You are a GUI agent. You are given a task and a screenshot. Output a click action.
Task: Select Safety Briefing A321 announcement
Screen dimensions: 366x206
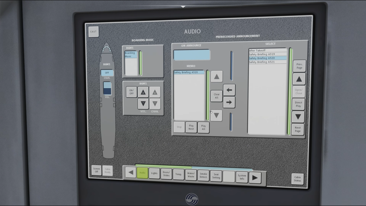coord(267,62)
